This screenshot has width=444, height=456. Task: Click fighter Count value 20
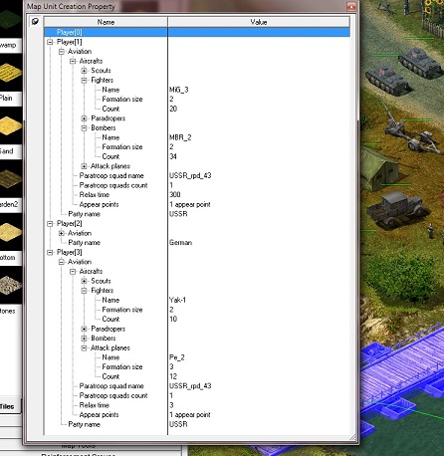pos(173,109)
